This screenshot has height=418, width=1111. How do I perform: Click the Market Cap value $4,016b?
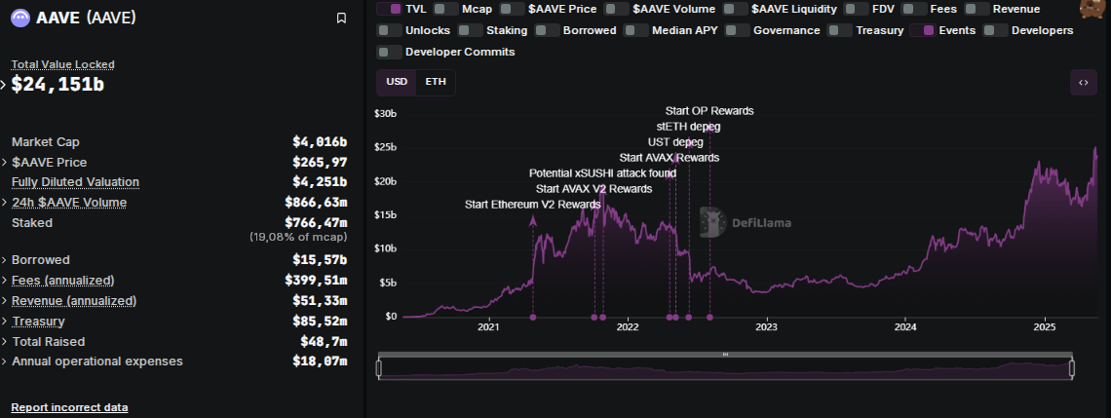click(320, 141)
